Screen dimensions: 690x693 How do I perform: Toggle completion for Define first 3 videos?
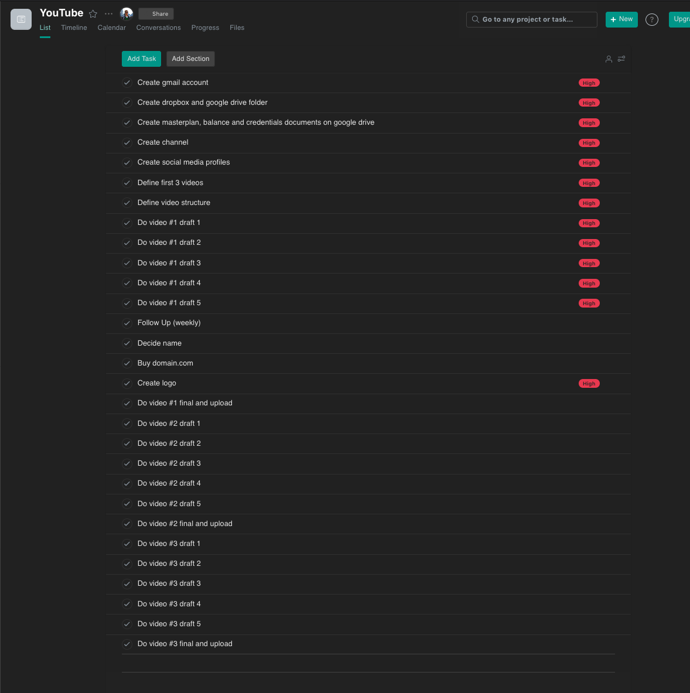[127, 183]
